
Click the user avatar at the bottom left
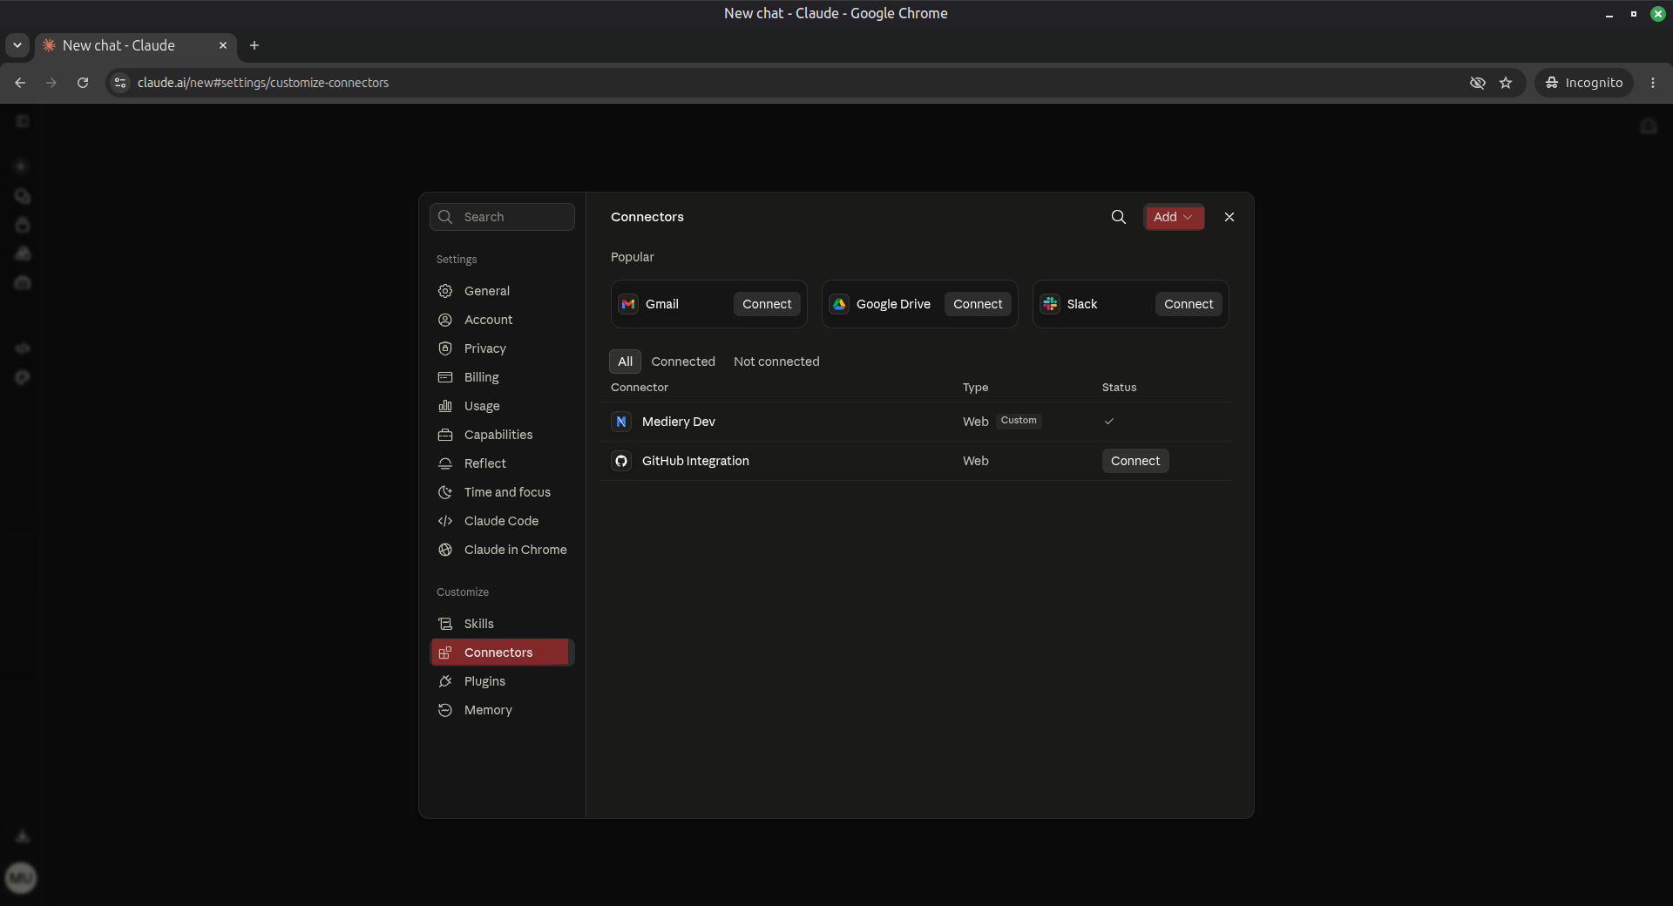click(21, 877)
